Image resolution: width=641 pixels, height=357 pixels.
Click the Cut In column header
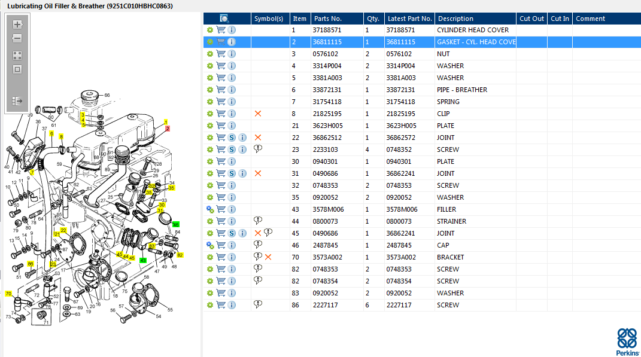pyautogui.click(x=560, y=19)
